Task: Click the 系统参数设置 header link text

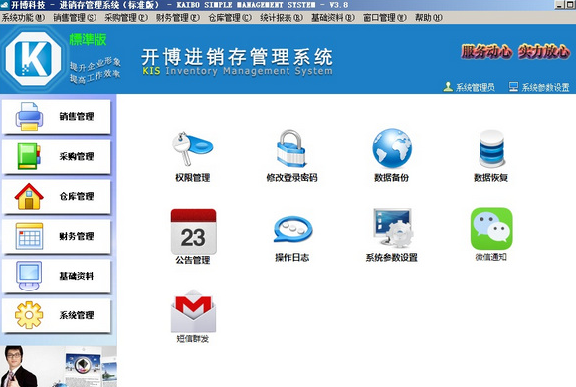Action: pyautogui.click(x=545, y=87)
